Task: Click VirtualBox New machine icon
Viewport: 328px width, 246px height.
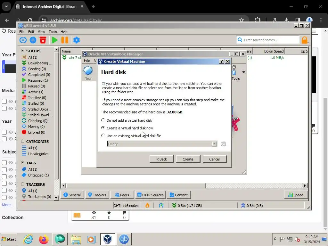Action: tap(88, 70)
